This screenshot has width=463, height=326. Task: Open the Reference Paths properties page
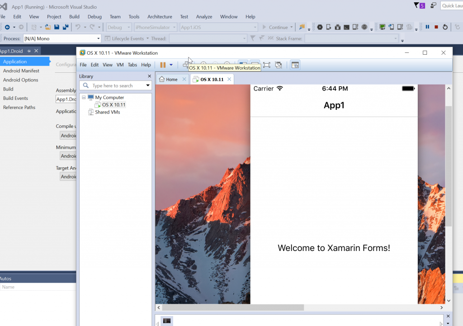[x=19, y=107]
